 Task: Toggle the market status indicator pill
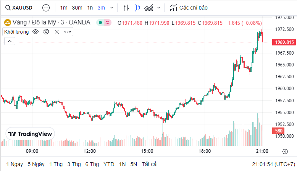[x=104, y=23]
